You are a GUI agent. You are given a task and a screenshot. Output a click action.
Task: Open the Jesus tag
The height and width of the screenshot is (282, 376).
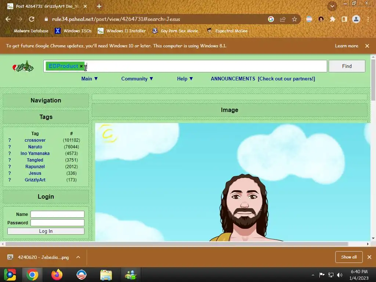[35, 173]
